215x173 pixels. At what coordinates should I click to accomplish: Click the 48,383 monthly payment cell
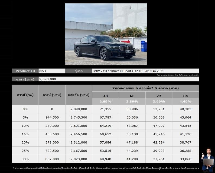pyautogui.click(x=185, y=109)
